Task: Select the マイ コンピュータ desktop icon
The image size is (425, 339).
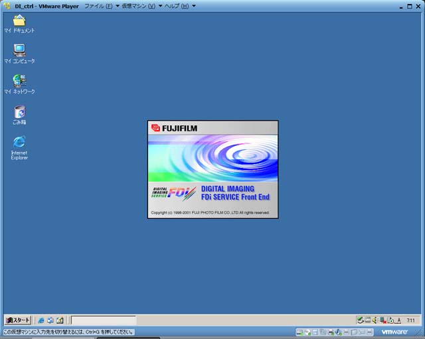Action: click(19, 54)
